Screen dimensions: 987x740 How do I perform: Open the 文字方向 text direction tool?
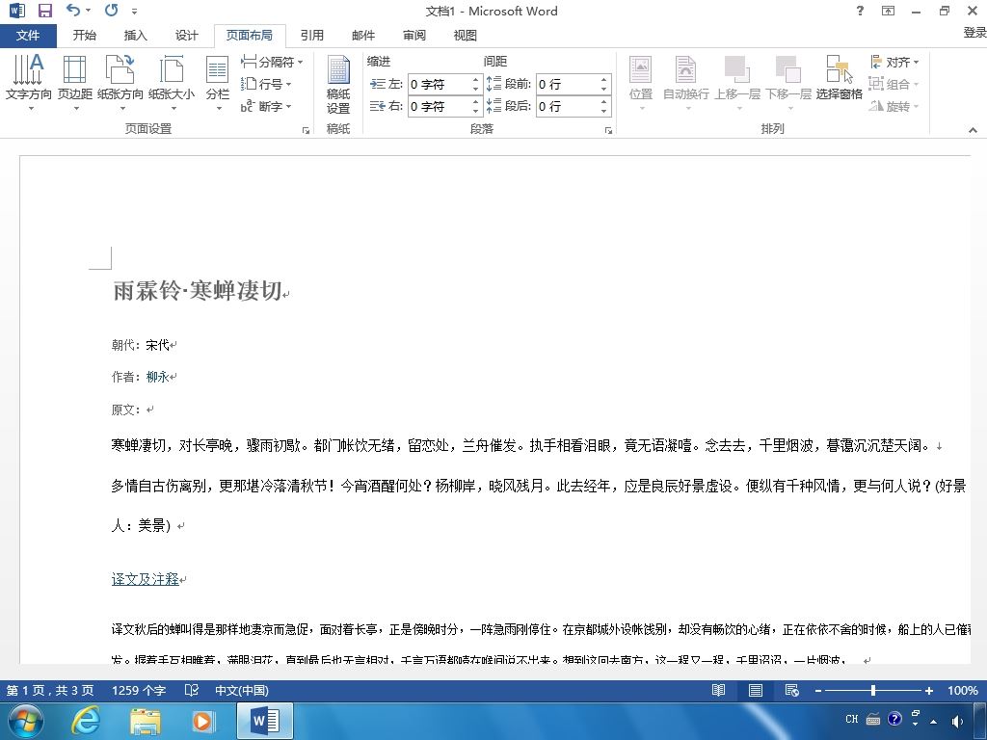pos(28,83)
